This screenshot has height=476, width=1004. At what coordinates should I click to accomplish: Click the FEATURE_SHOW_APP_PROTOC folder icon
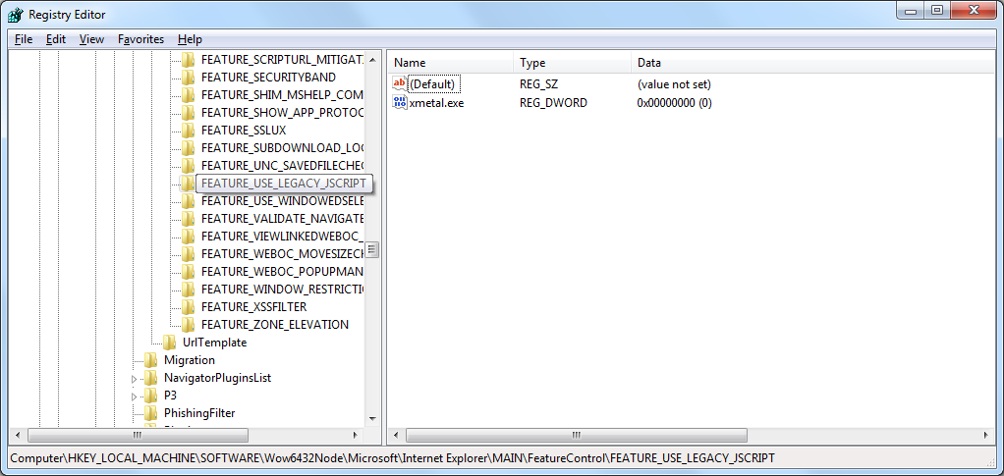pyautogui.click(x=188, y=113)
